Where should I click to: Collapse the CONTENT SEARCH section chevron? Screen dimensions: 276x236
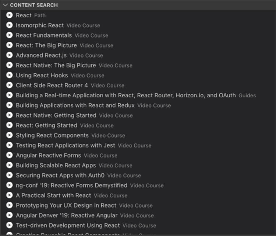(5, 5)
